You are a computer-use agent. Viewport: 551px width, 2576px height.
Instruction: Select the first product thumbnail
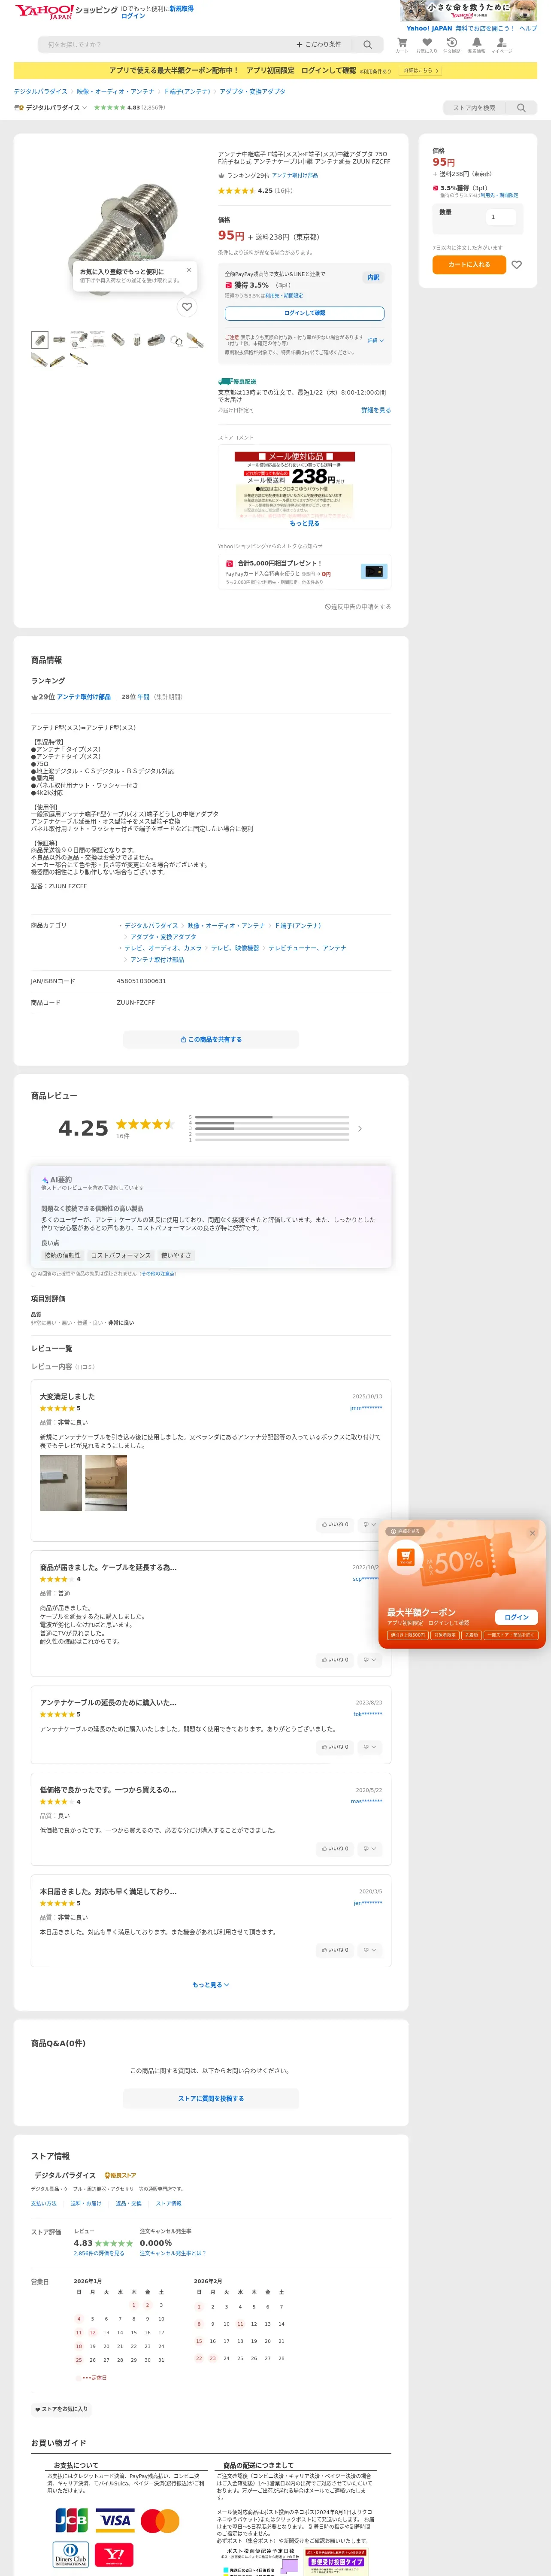click(40, 340)
